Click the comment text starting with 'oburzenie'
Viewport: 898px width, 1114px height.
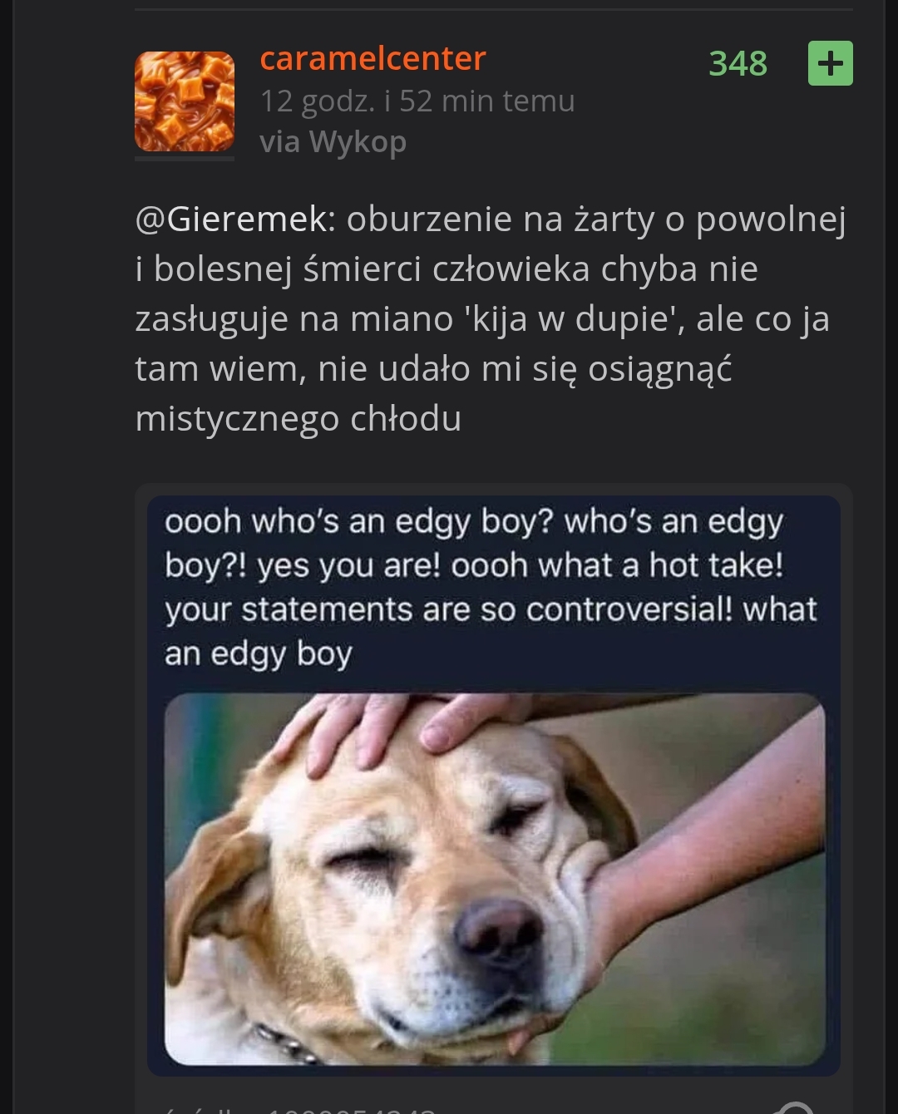pyautogui.click(x=491, y=318)
